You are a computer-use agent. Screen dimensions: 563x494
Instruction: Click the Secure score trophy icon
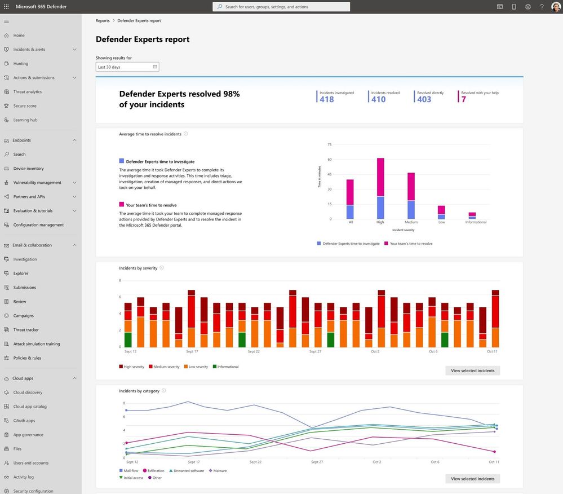pyautogui.click(x=6, y=105)
